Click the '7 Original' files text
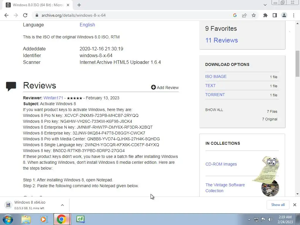 click(x=270, y=119)
